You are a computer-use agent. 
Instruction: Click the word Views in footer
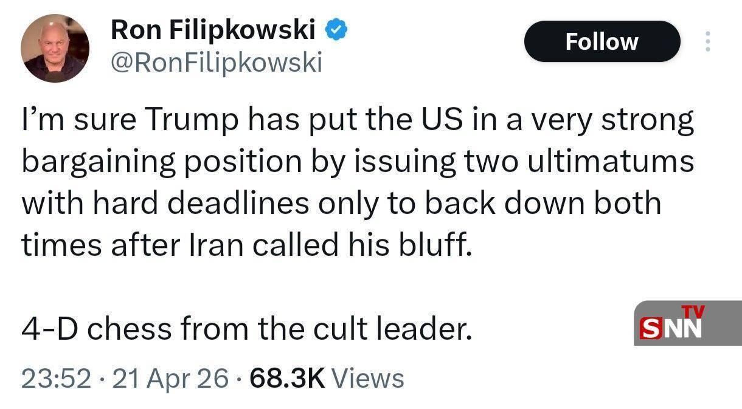point(369,379)
